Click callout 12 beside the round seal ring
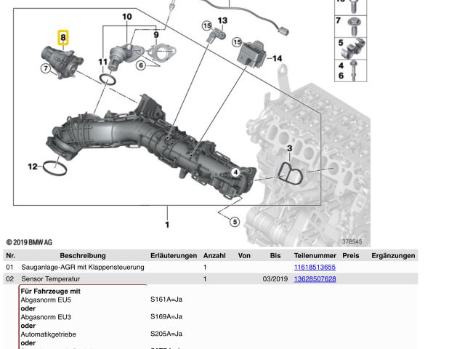This screenshot has width=465, height=349. (33, 167)
